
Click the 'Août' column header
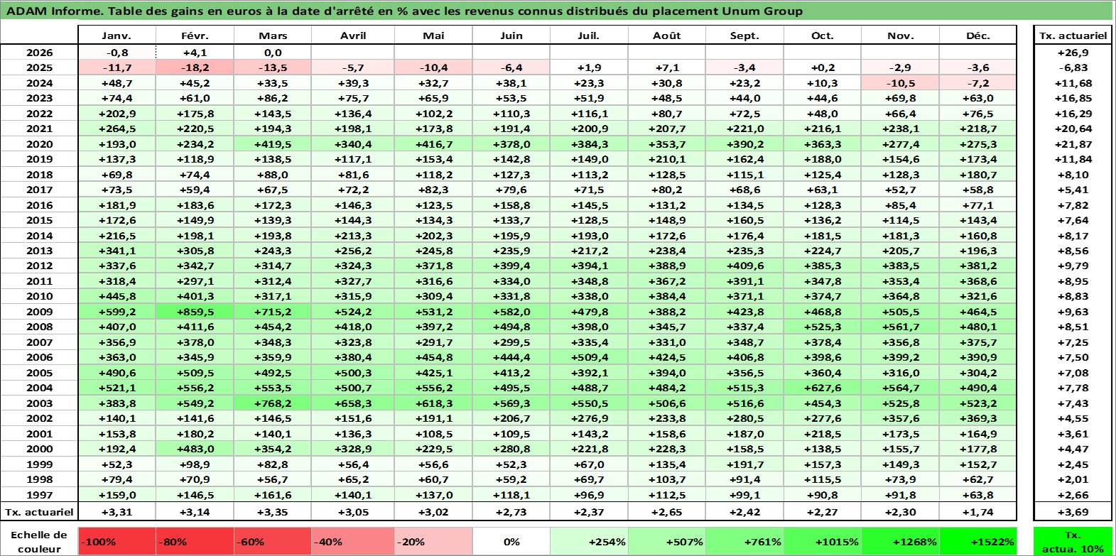tap(667, 36)
